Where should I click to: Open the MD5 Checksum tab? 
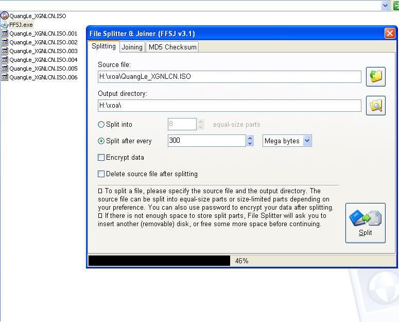click(x=172, y=47)
